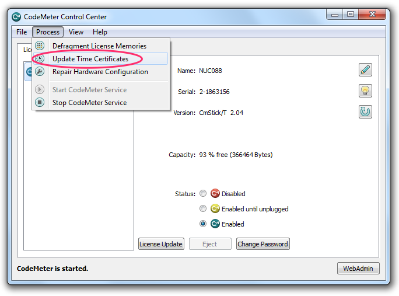Maximize the CodeMeter Control Center window
399x296 pixels.
(x=351, y=14)
